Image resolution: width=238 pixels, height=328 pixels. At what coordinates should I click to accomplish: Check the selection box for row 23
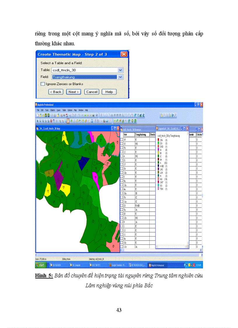tap(121, 205)
